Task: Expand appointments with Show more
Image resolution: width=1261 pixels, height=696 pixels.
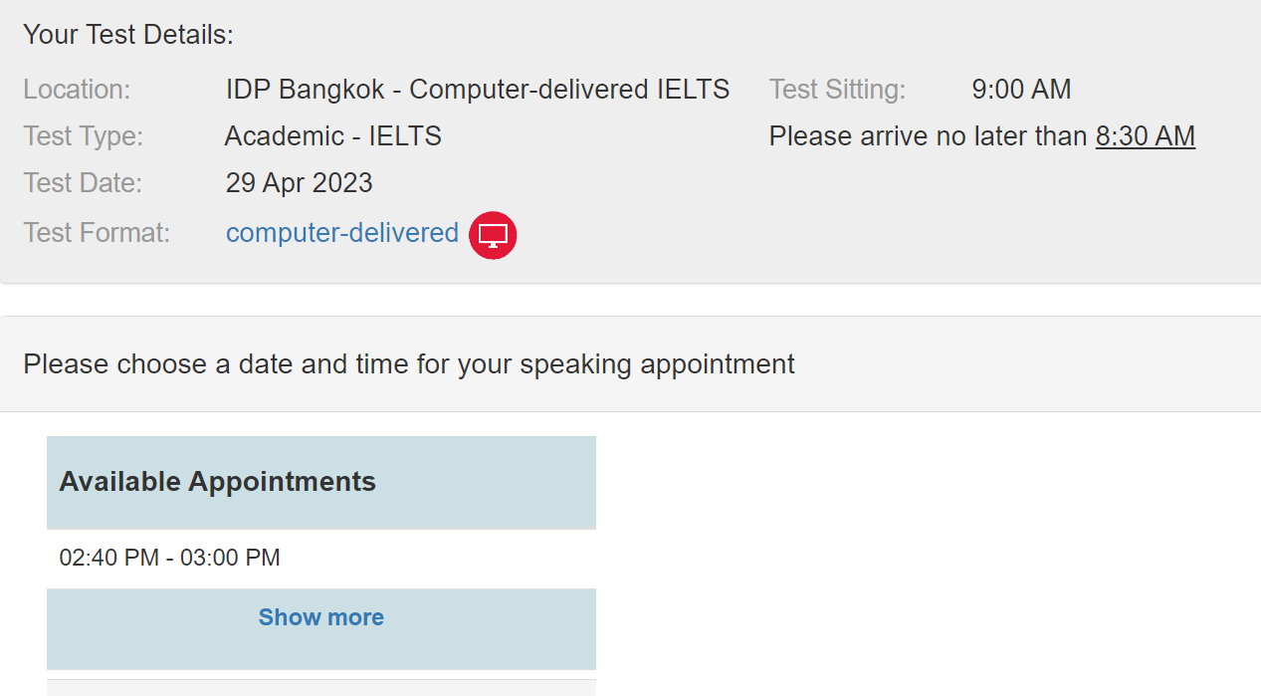Action: (320, 617)
